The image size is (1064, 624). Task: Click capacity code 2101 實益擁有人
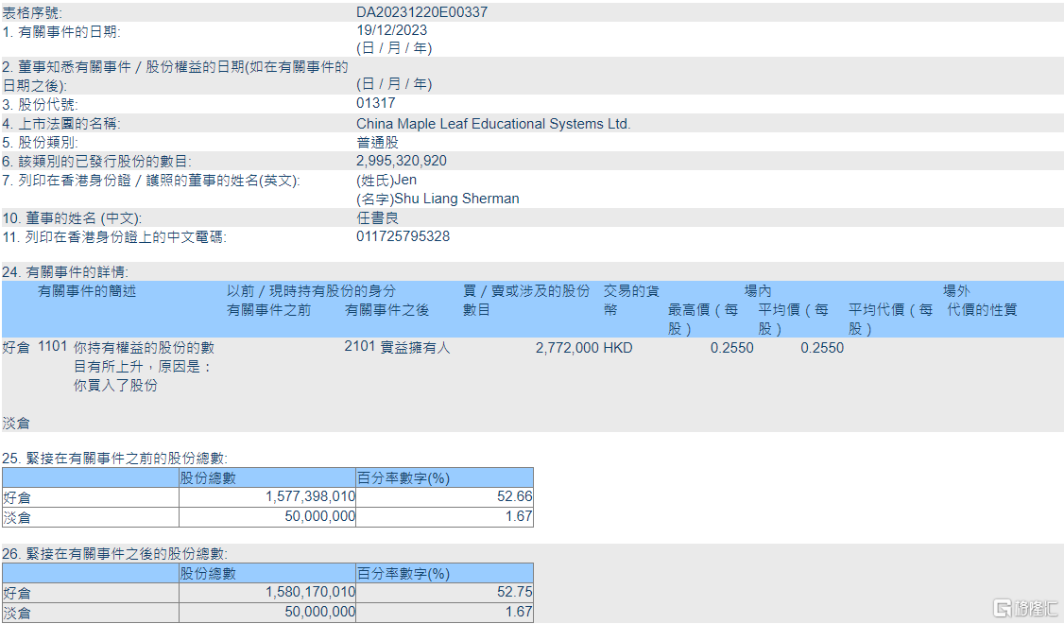click(x=397, y=347)
